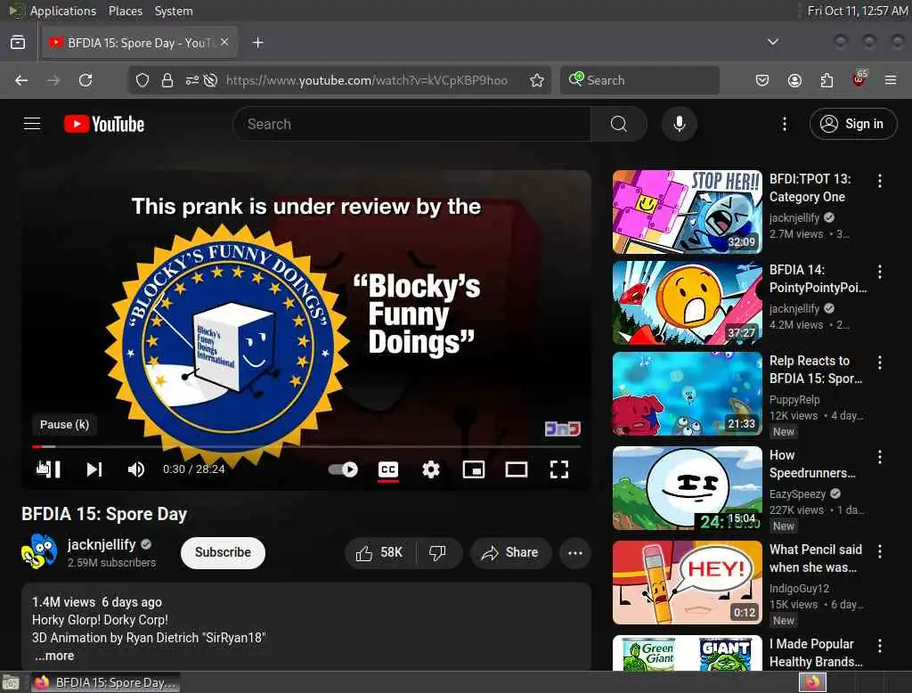
Task: Open How Speedrunners video title
Action: 812,464
